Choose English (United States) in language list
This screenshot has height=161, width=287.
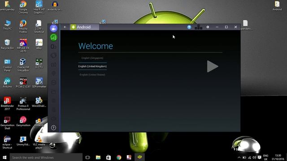92,75
